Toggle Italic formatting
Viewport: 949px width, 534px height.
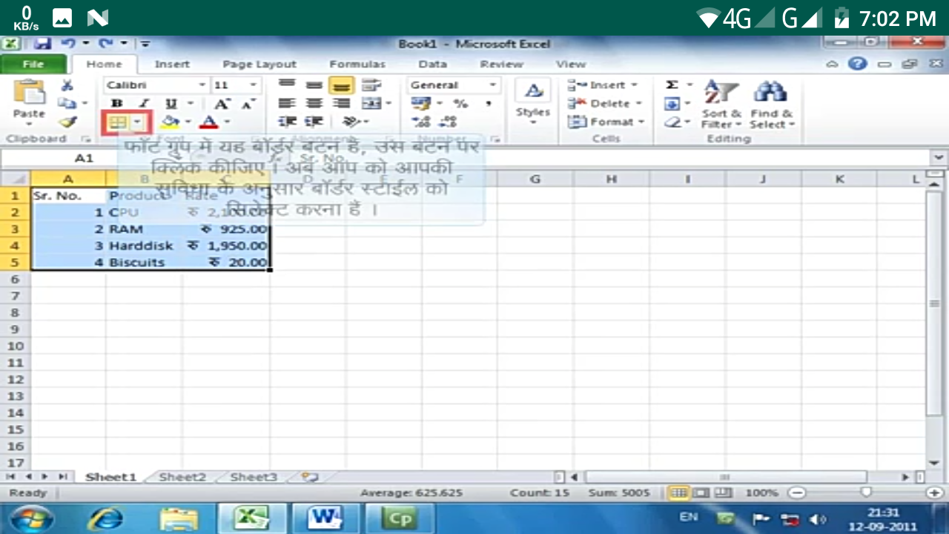(144, 104)
